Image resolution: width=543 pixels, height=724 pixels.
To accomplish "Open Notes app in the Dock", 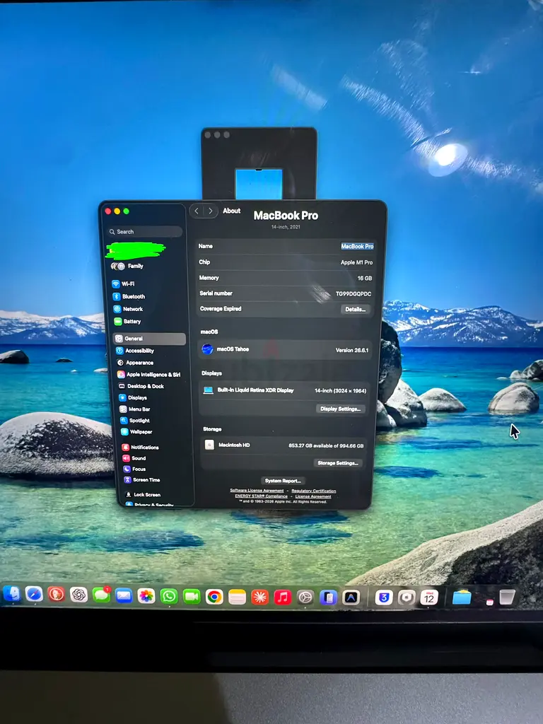I will [237, 597].
